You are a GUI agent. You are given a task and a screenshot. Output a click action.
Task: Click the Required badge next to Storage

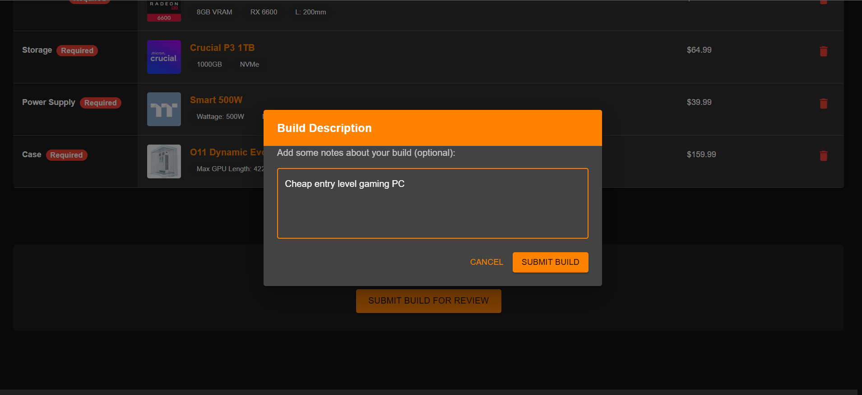pyautogui.click(x=77, y=50)
